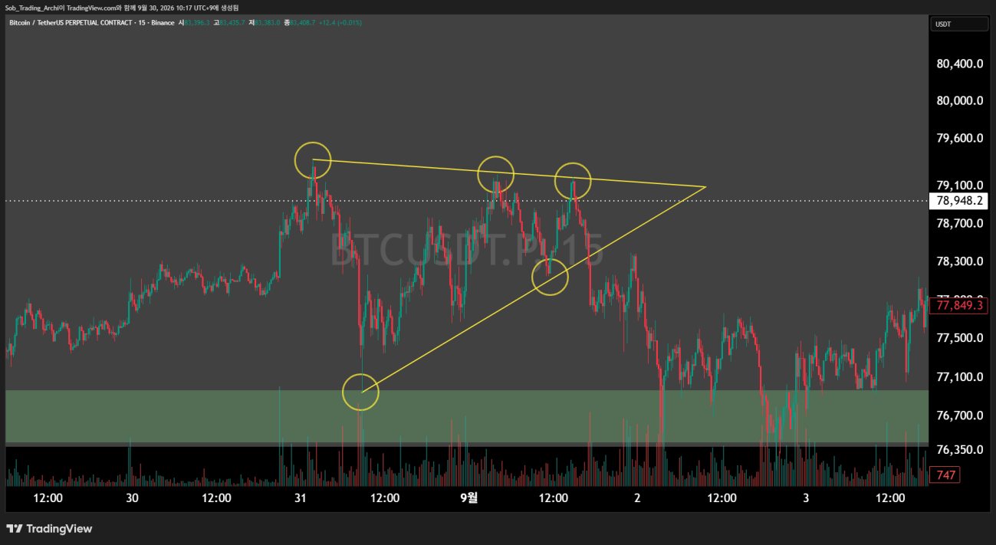Click the TradingView logo
This screenshot has width=996, height=545.
49,529
